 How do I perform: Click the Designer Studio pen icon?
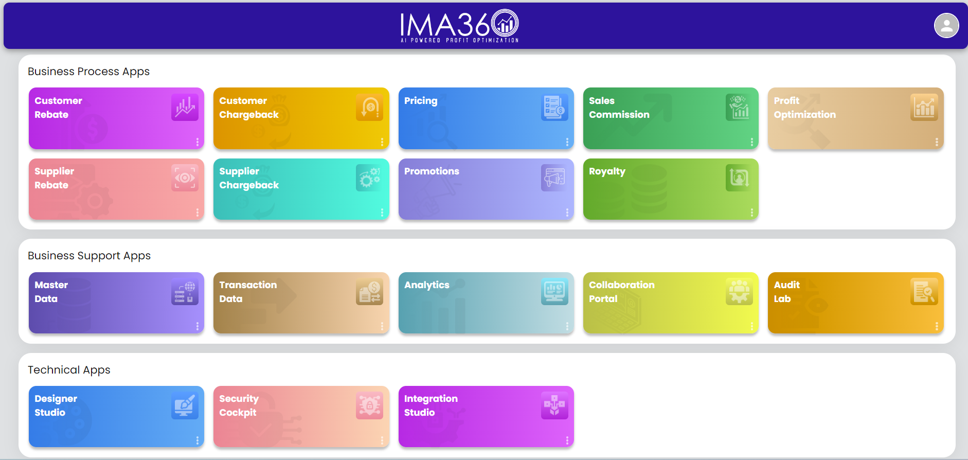click(x=185, y=405)
